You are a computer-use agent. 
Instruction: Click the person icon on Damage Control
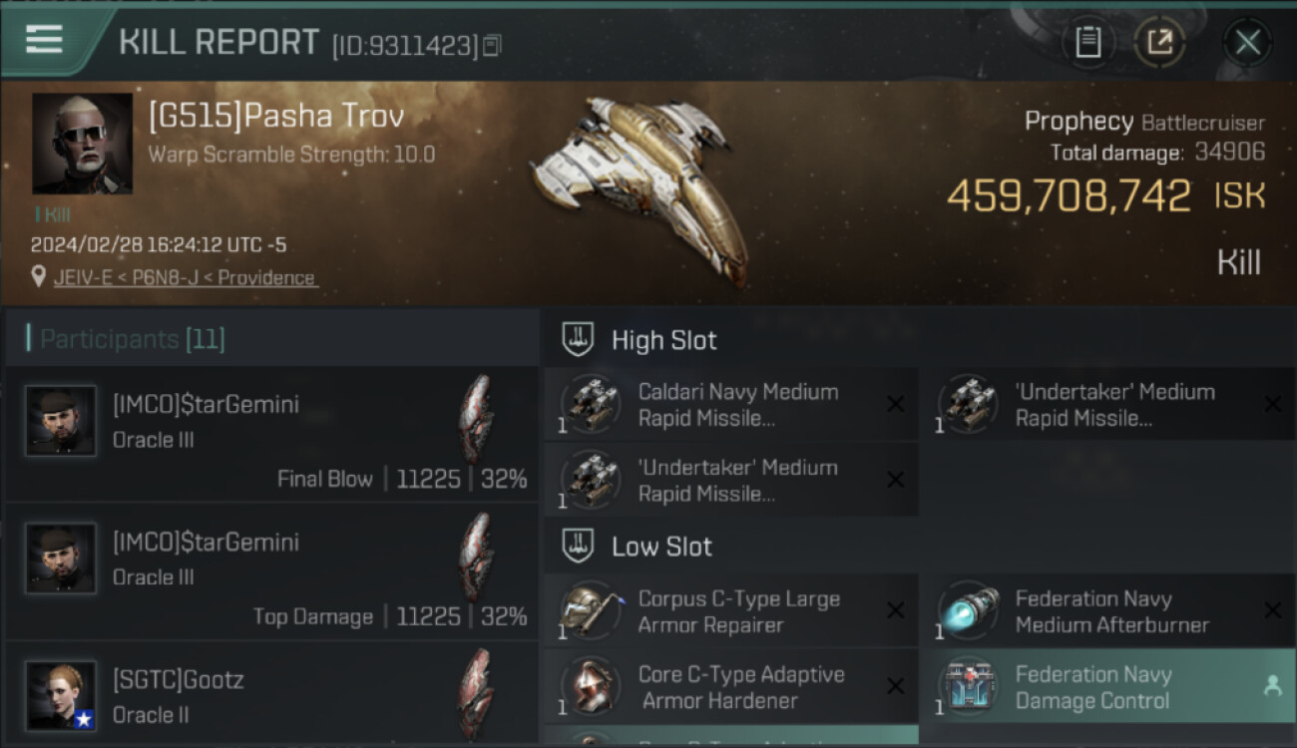point(1272,686)
